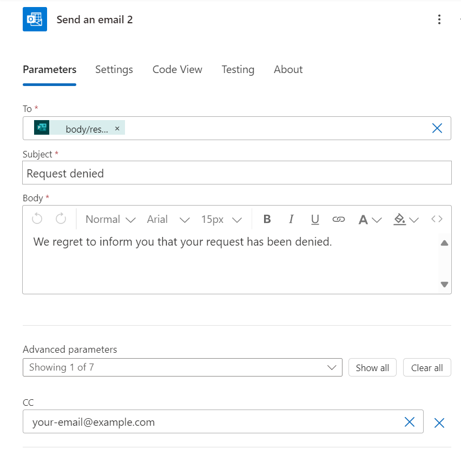
Task: Toggle bold formatting in the Body editor
Action: [x=267, y=219]
